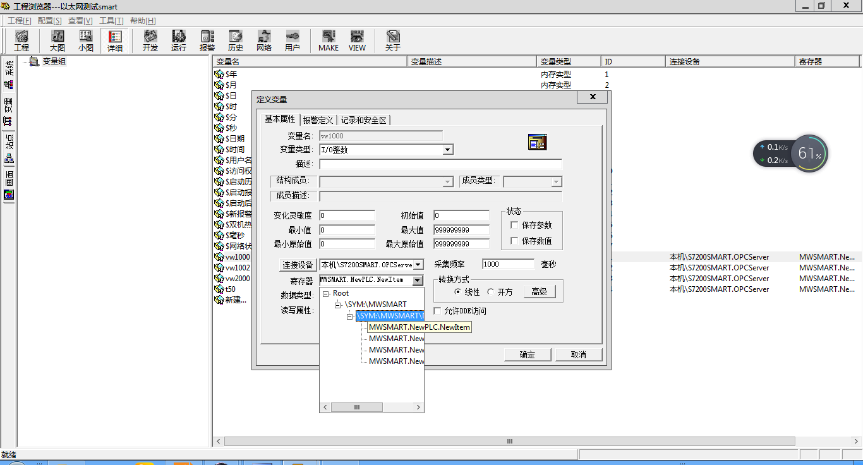Viewport: 863px width, 465px height.
Task: Click the 描述 description input field
Action: (x=440, y=164)
